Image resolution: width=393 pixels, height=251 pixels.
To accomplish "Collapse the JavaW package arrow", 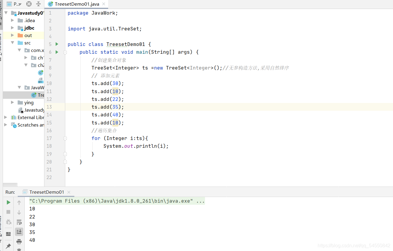I will pyautogui.click(x=19, y=88).
